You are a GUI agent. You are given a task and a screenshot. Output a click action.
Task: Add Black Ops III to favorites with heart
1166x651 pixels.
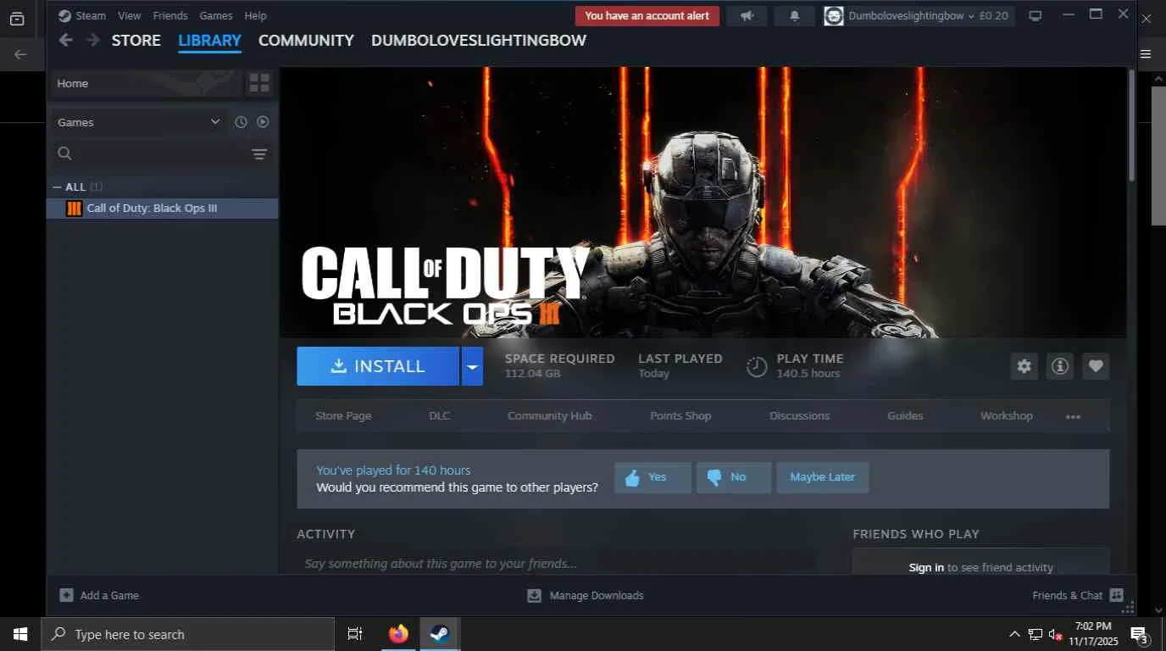[1096, 366]
